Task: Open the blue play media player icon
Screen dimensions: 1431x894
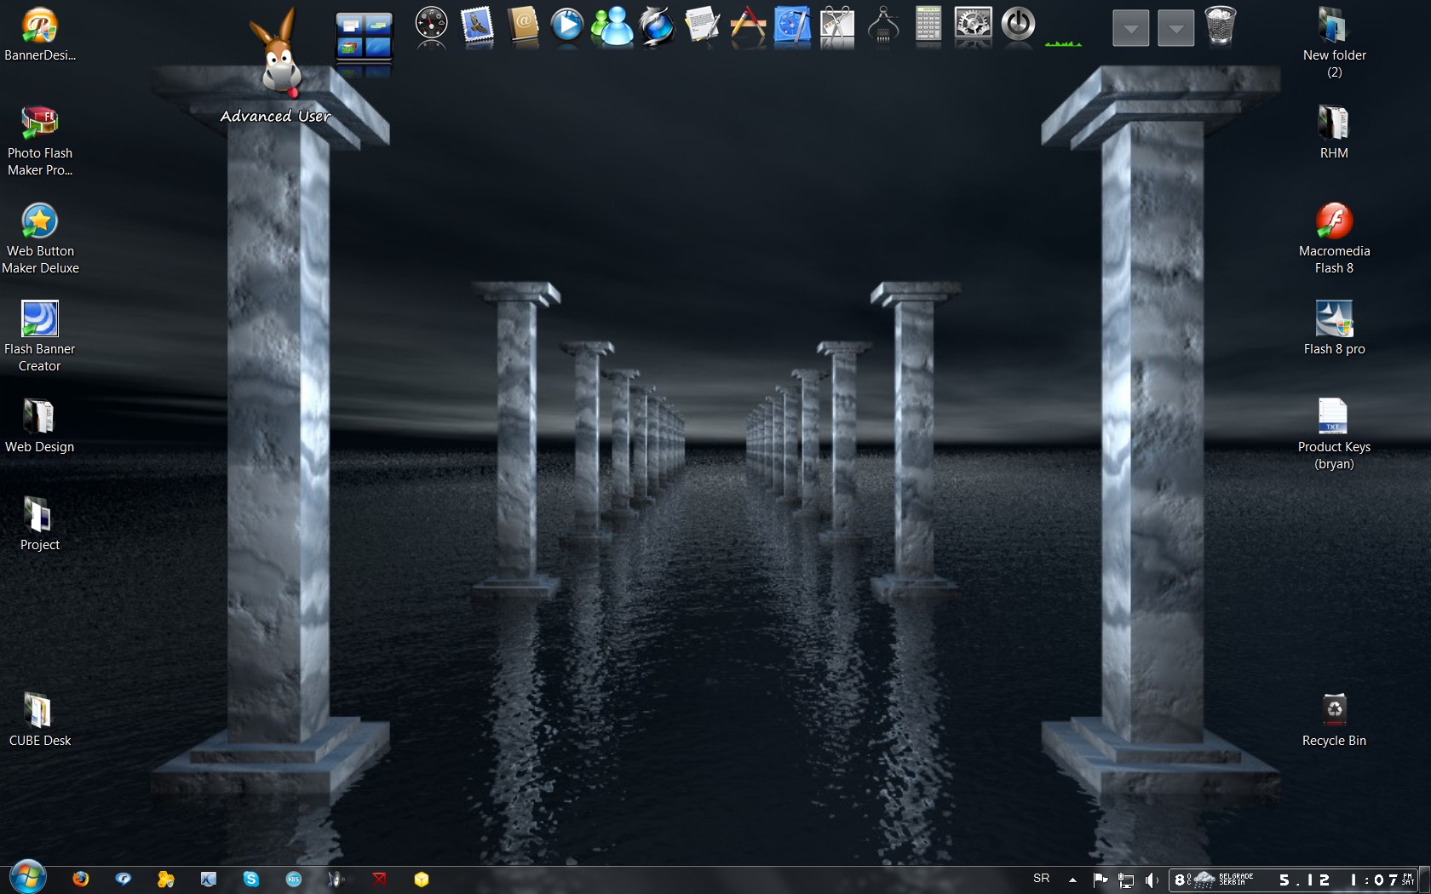Action: click(x=567, y=26)
